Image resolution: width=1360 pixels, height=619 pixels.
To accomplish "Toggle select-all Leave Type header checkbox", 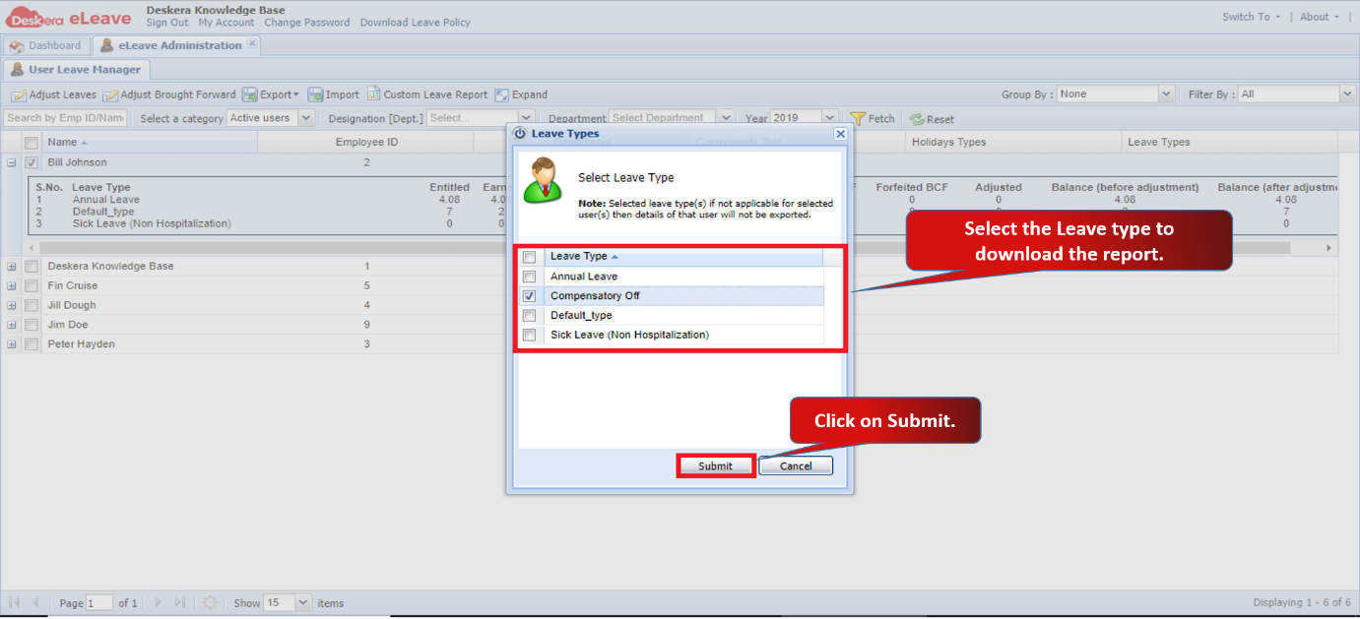I will coord(530,257).
